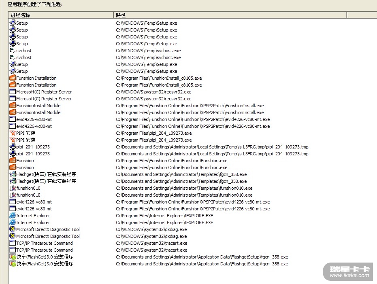Select the upper 快车(FlashGet)3.0 安装程序 icon
377x284 pixels.
point(13,257)
